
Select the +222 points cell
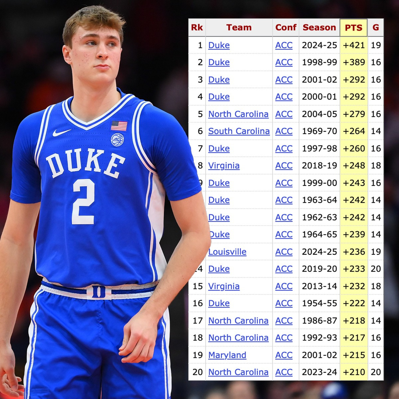tap(354, 303)
